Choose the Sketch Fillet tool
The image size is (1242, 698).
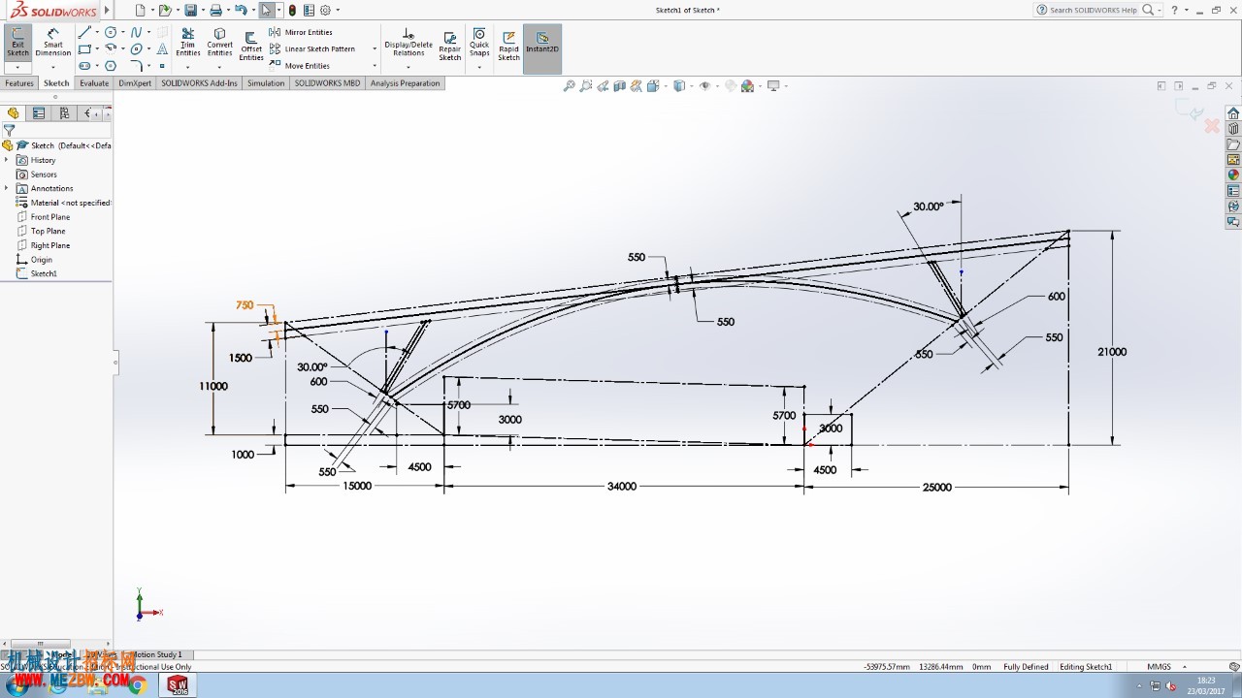137,66
